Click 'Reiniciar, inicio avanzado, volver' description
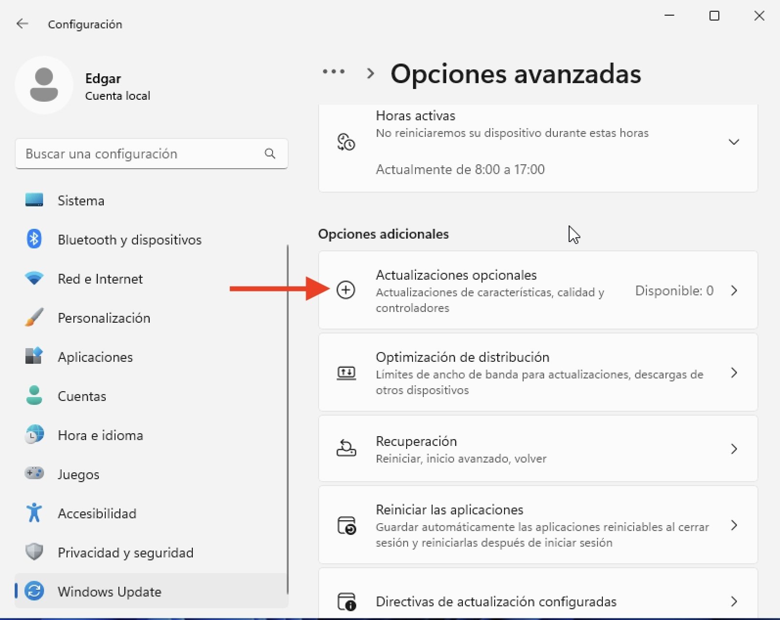The height and width of the screenshot is (620, 780). (461, 459)
